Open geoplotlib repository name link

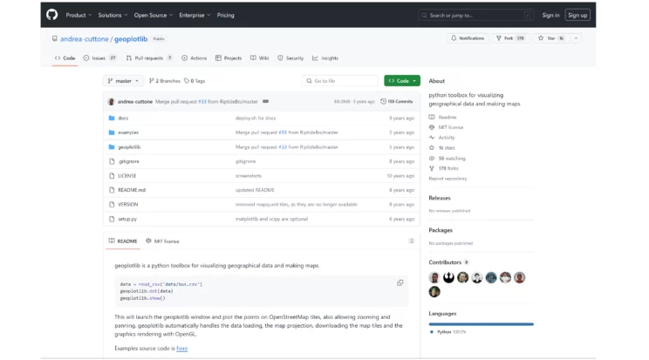131,39
